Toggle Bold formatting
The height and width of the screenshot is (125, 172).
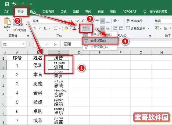(34, 28)
